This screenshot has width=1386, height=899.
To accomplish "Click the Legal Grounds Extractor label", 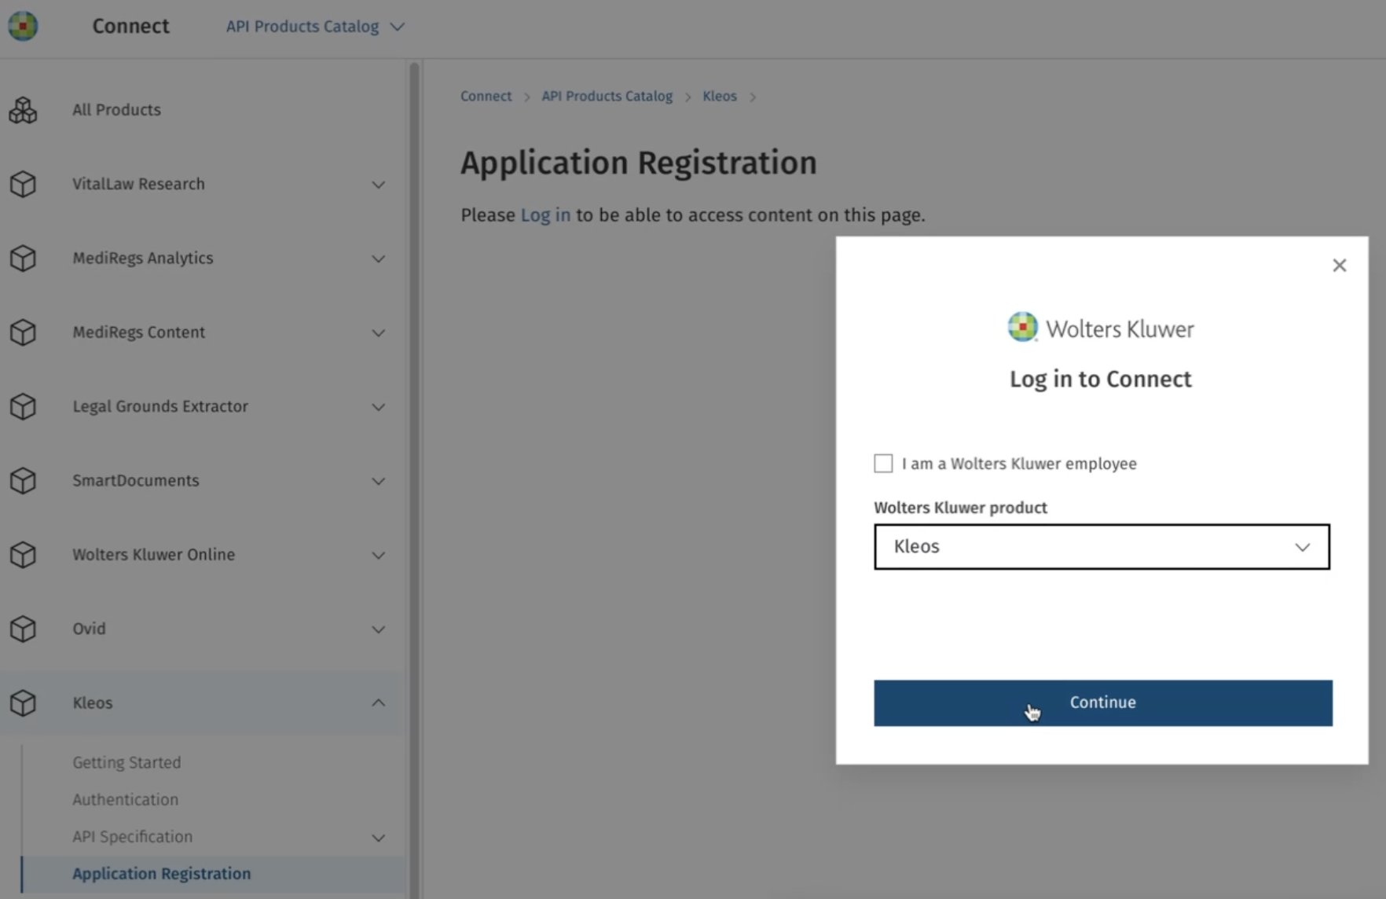I will pos(160,406).
